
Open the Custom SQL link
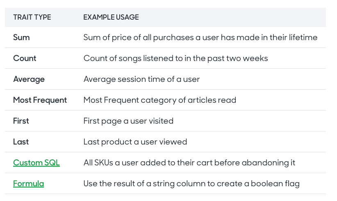click(36, 163)
